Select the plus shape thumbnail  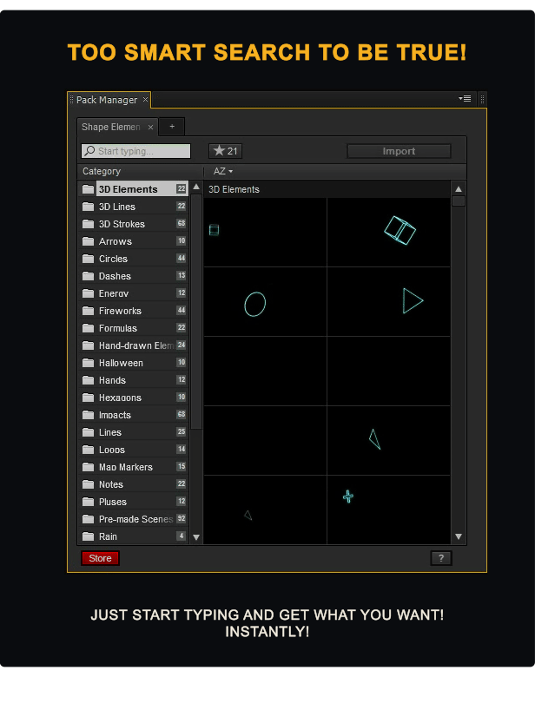389,509
